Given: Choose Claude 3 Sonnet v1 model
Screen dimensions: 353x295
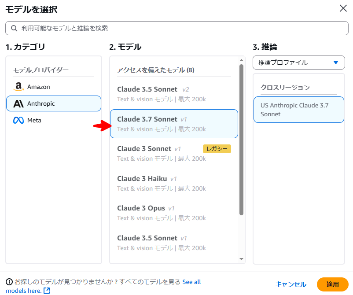Looking at the screenshot, I should coord(174,154).
